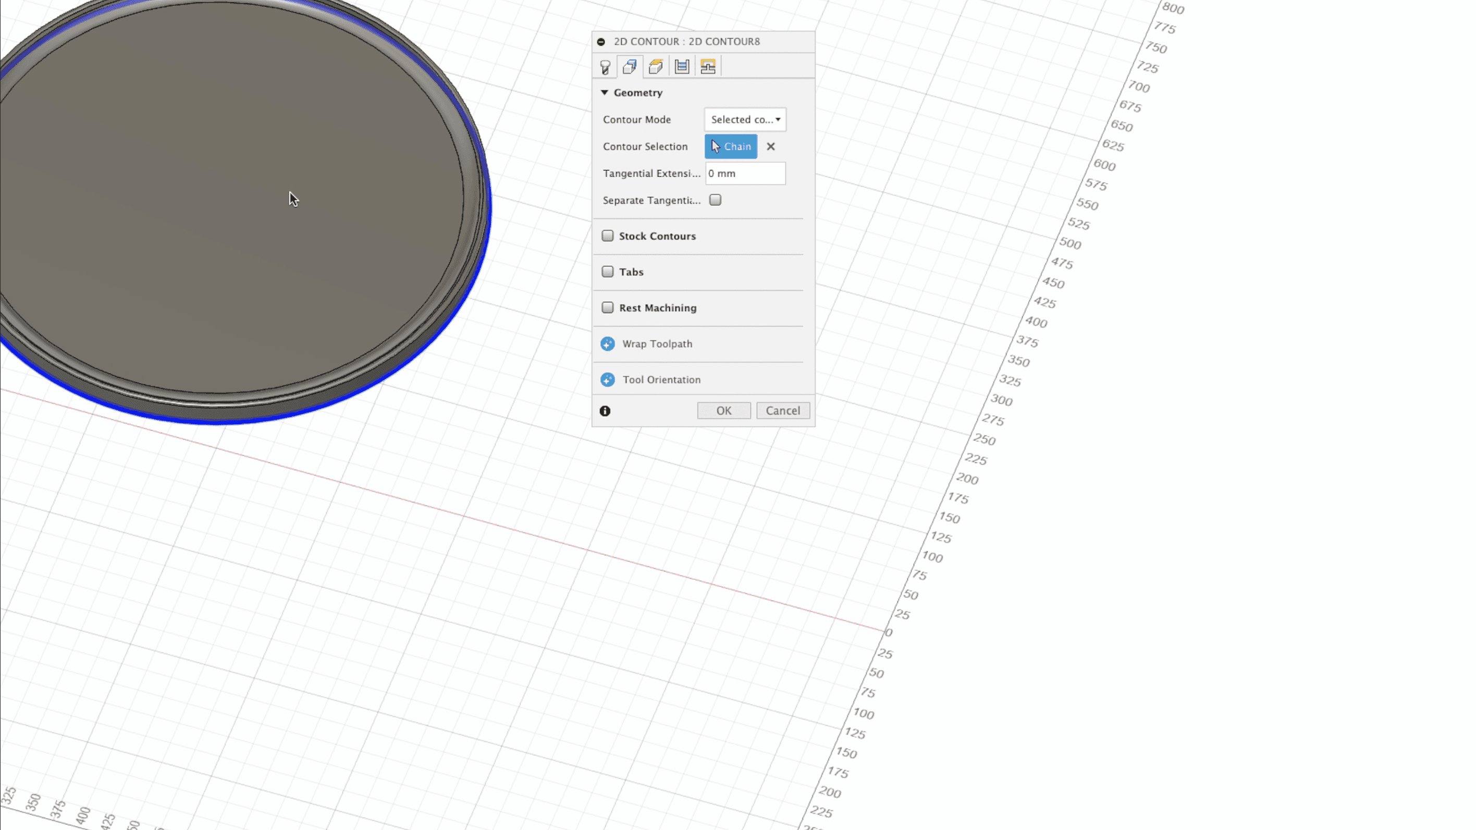Click inside the Tangential Extension input field
Image resolution: width=1476 pixels, height=830 pixels.
point(745,173)
